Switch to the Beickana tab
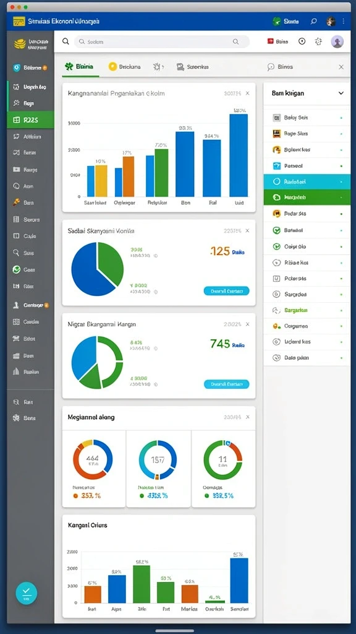Image resolution: width=356 pixels, height=634 pixels. pyautogui.click(x=125, y=67)
